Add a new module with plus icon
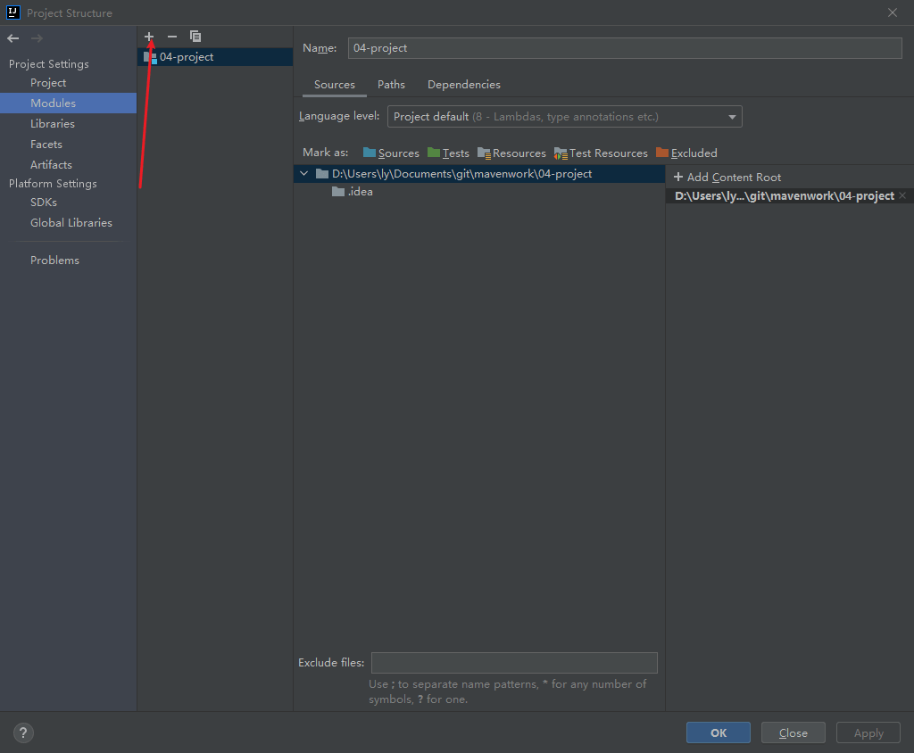The width and height of the screenshot is (914, 753). click(x=149, y=37)
